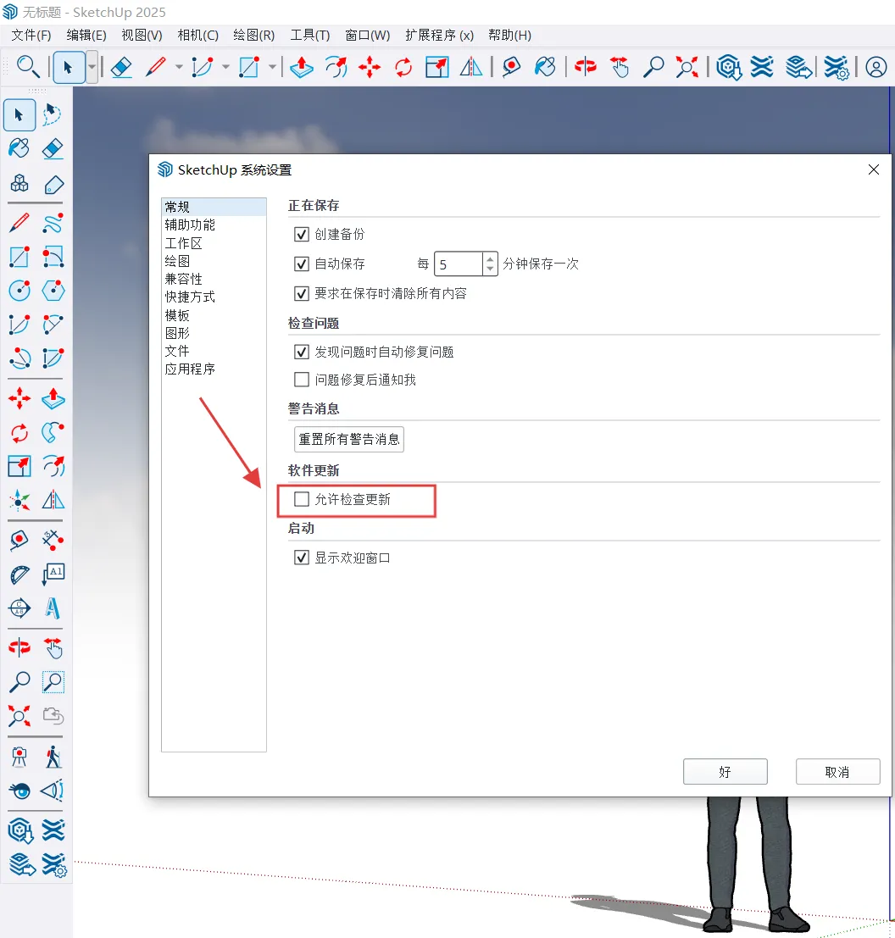
Task: Select the Follow Me tool in left toolbar
Action: (53, 432)
